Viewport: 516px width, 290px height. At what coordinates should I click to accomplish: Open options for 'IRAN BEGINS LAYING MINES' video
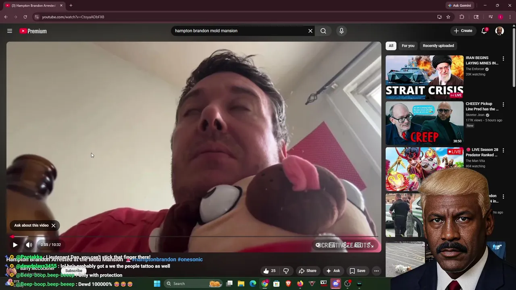pyautogui.click(x=503, y=59)
